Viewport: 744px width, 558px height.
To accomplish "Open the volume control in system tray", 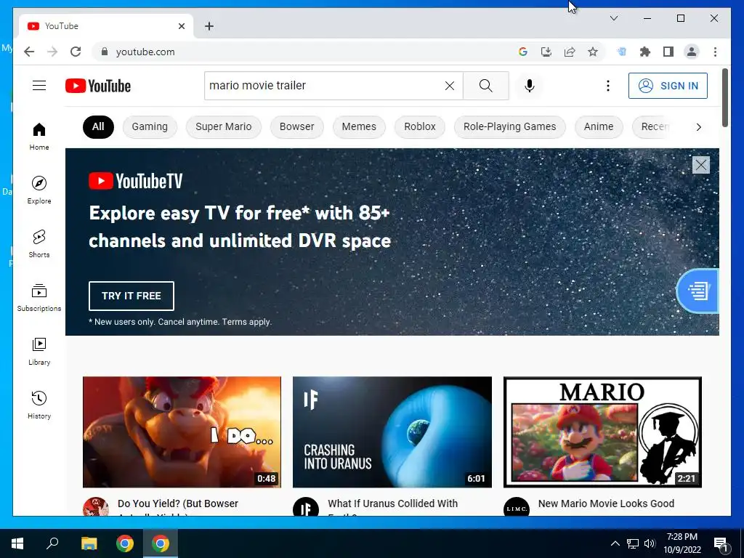I will (650, 543).
